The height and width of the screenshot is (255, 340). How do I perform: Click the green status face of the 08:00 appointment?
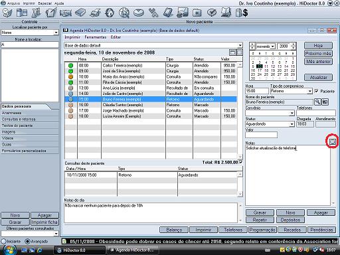pyautogui.click(x=70, y=66)
